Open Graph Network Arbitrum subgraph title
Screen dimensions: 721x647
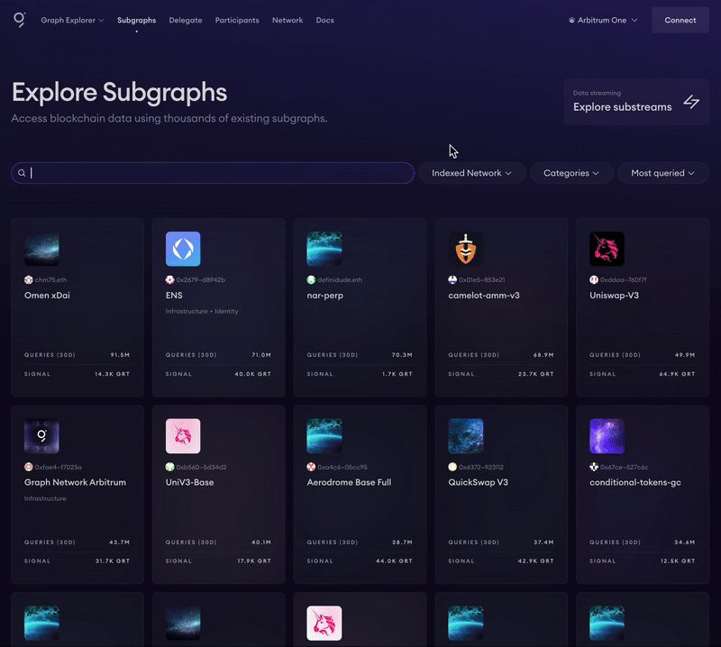coord(75,482)
